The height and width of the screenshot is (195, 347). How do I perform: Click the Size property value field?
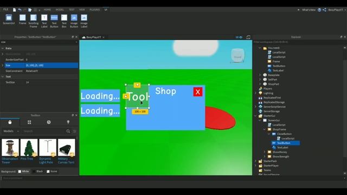coord(52,65)
